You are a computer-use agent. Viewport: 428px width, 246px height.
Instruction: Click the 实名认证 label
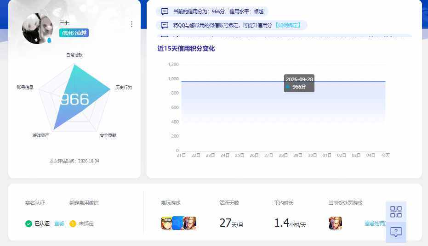tap(35, 203)
